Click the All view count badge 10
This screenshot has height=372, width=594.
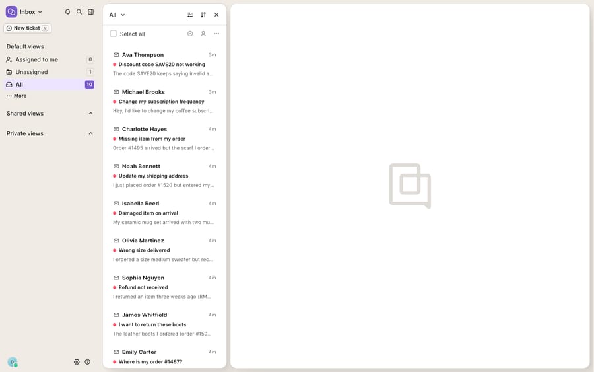point(89,84)
